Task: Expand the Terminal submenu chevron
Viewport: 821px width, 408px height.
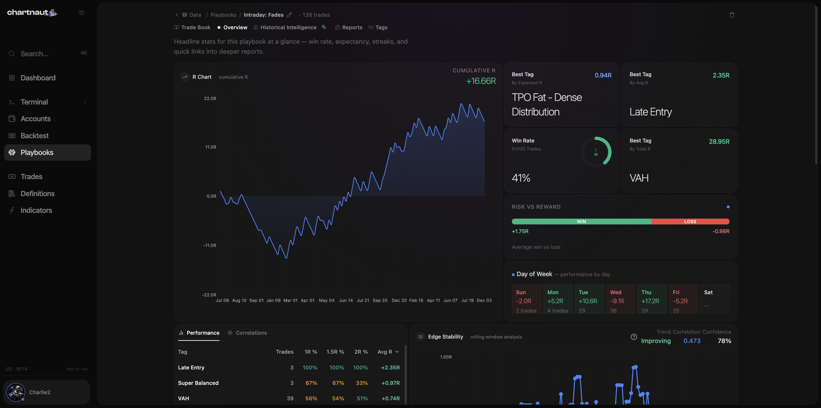Action: coord(85,102)
